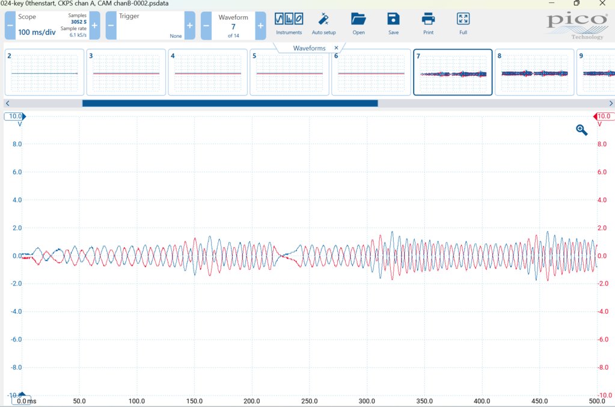
Task: Click the Sample rate 6.1 kS/s value
Action: 78,35
